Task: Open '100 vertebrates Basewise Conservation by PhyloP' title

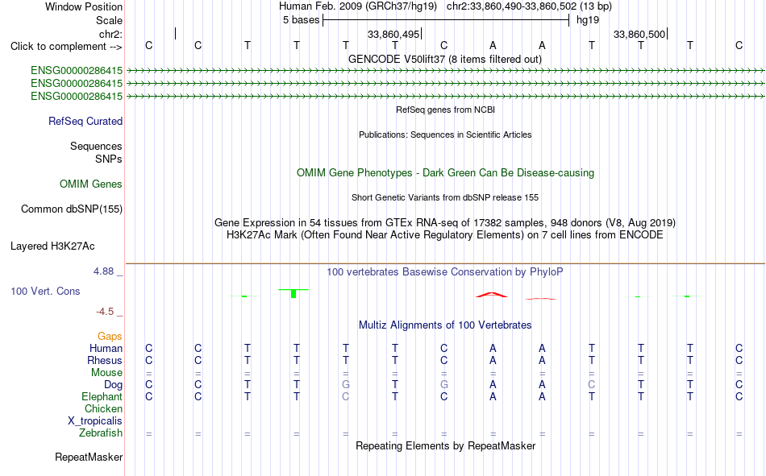Action: [445, 272]
